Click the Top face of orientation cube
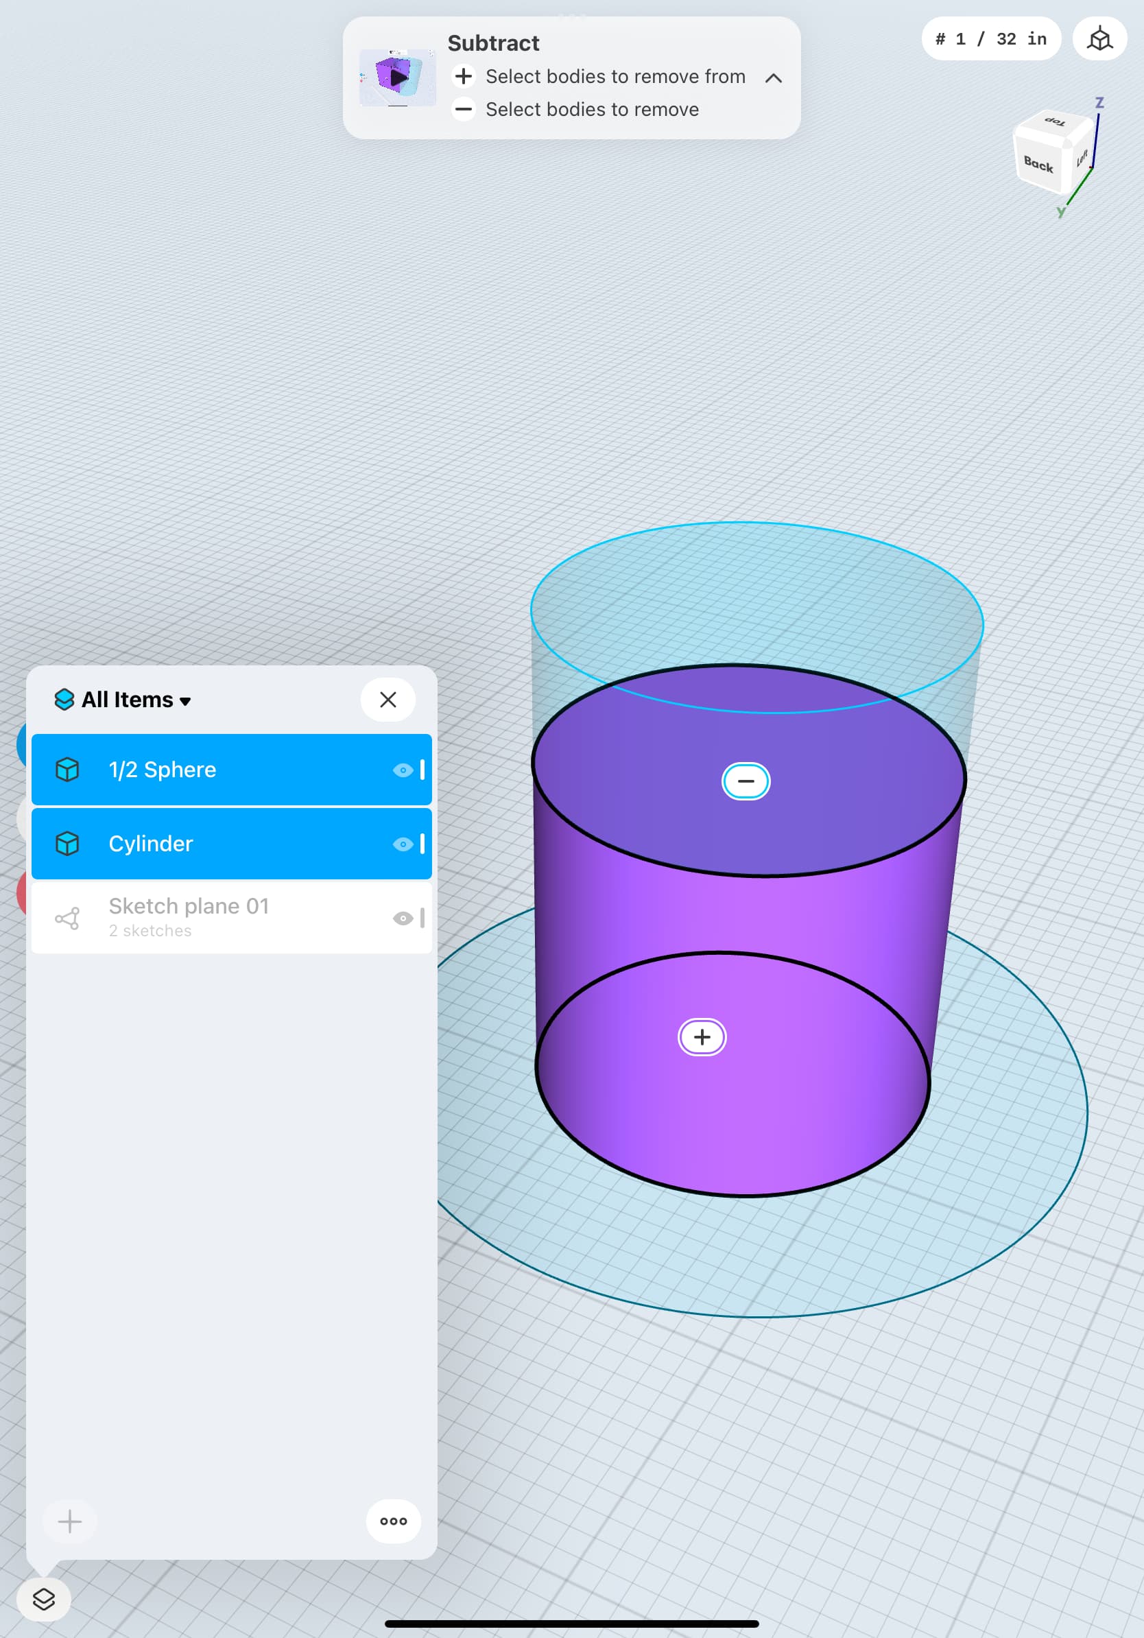This screenshot has height=1638, width=1144. point(1054,122)
